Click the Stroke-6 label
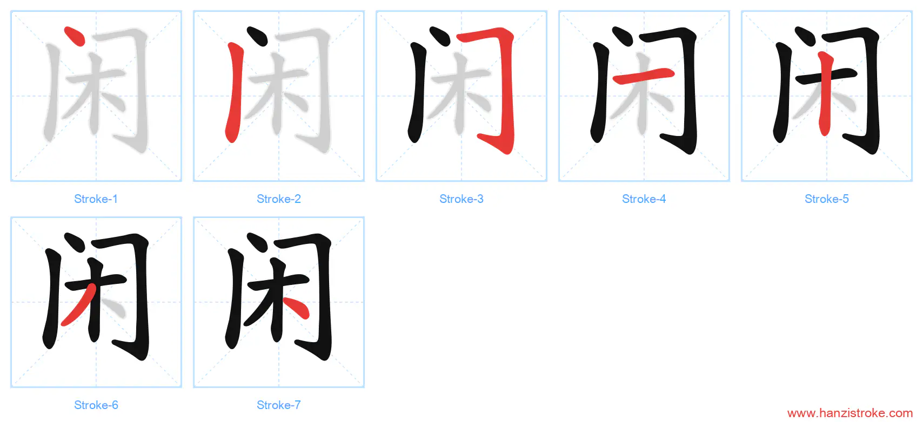The image size is (923, 422). [x=96, y=405]
